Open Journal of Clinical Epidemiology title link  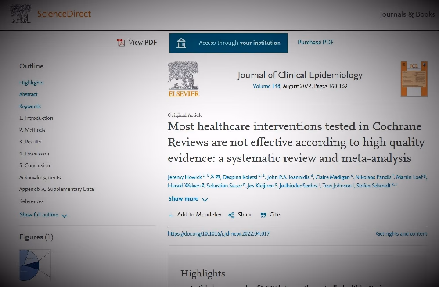pos(300,75)
